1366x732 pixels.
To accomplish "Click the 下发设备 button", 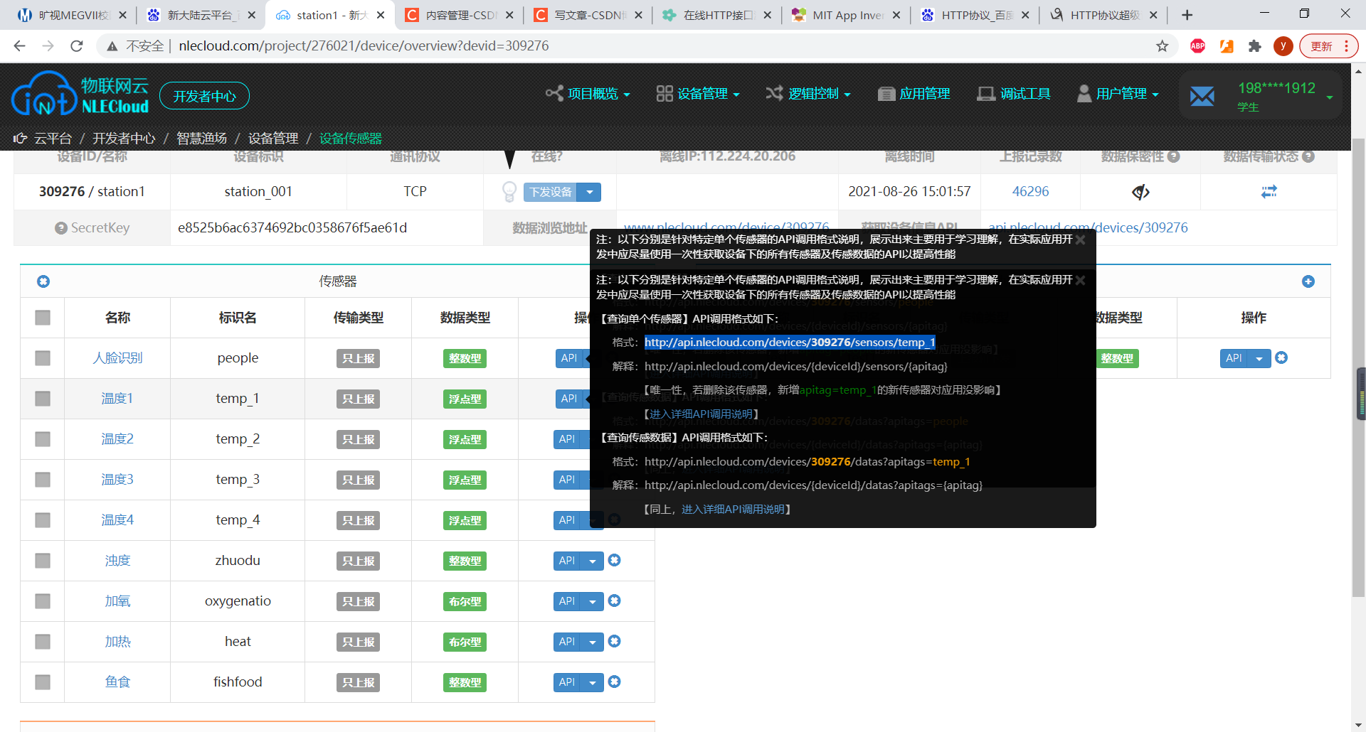I will pyautogui.click(x=551, y=192).
